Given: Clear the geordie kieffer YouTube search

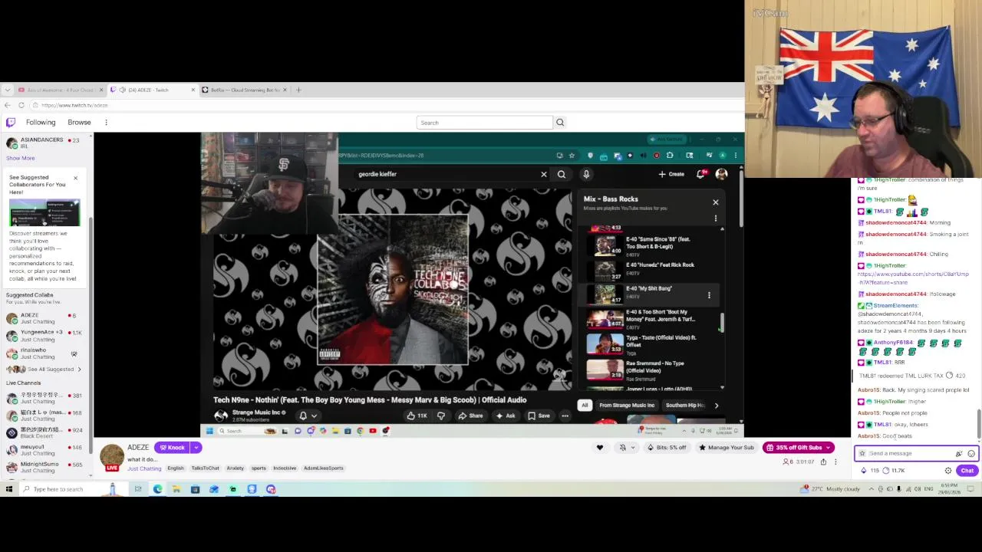Looking at the screenshot, I should click(544, 174).
